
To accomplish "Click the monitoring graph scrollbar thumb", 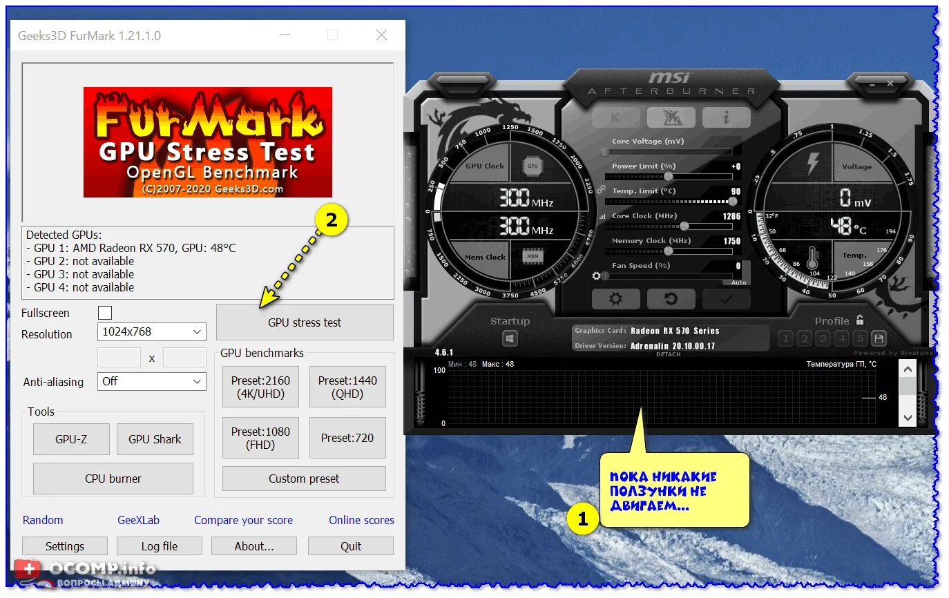I will coord(907,386).
